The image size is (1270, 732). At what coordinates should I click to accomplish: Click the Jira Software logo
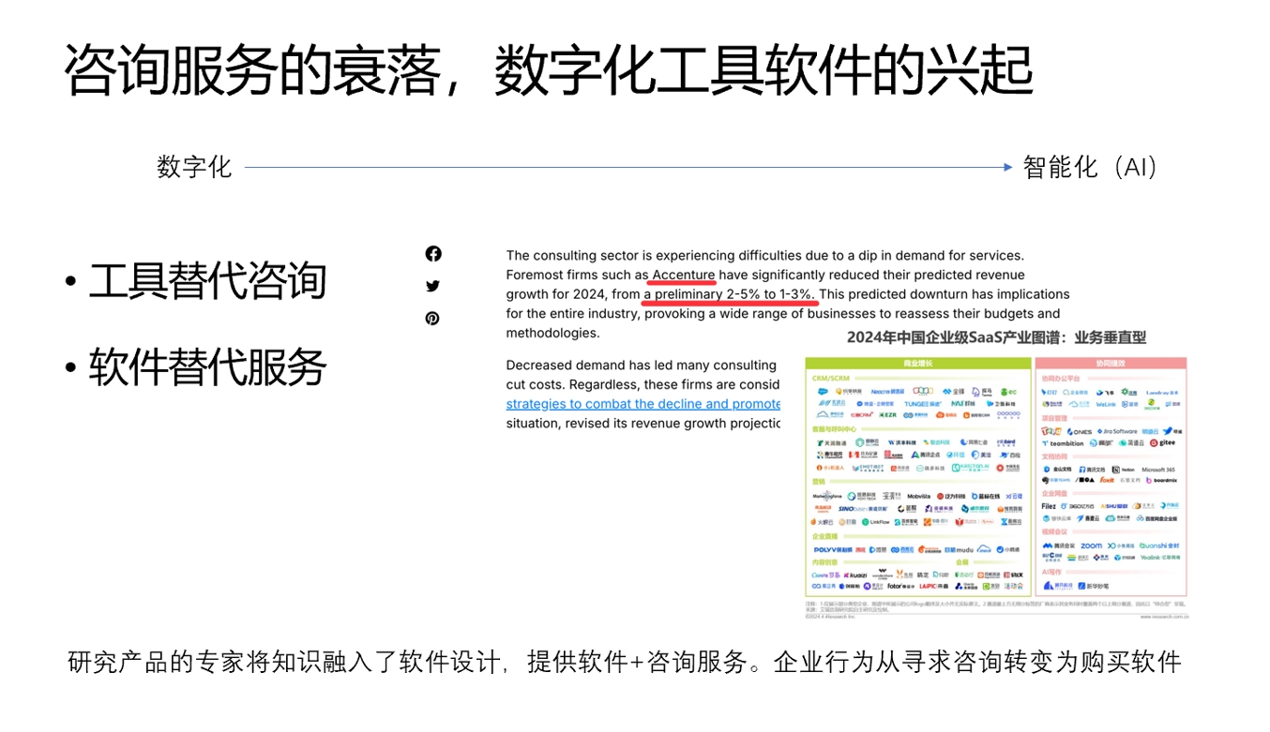pyautogui.click(x=1115, y=431)
